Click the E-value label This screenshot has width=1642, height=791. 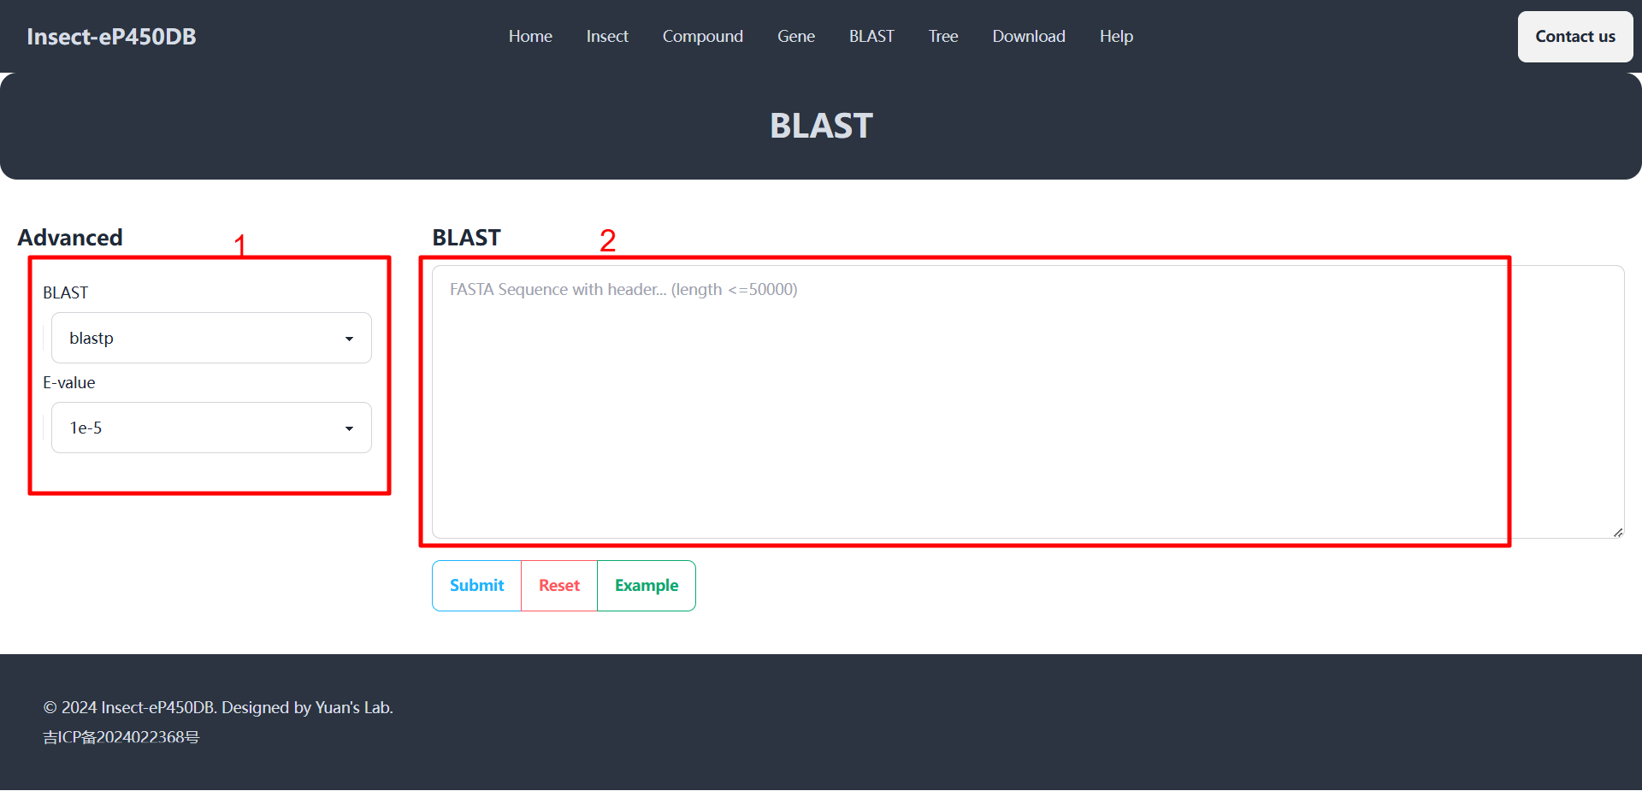pos(69,382)
